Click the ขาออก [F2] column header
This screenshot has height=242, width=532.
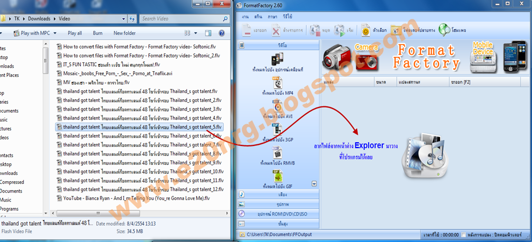[x=484, y=82]
